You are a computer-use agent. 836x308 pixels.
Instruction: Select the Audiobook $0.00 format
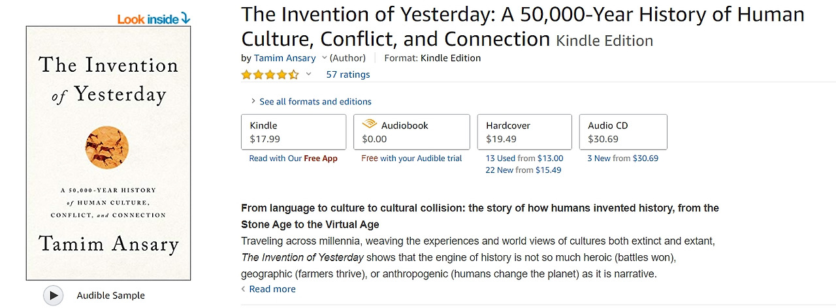coord(411,132)
